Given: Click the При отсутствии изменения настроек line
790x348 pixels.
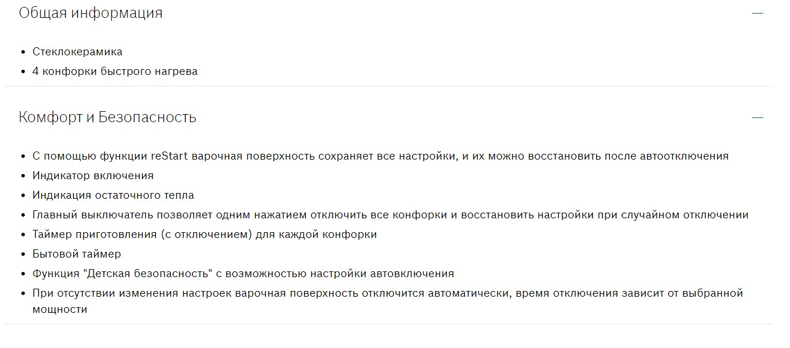Looking at the screenshot, I should click(x=387, y=293).
